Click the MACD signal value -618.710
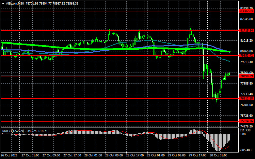 coord(43,131)
